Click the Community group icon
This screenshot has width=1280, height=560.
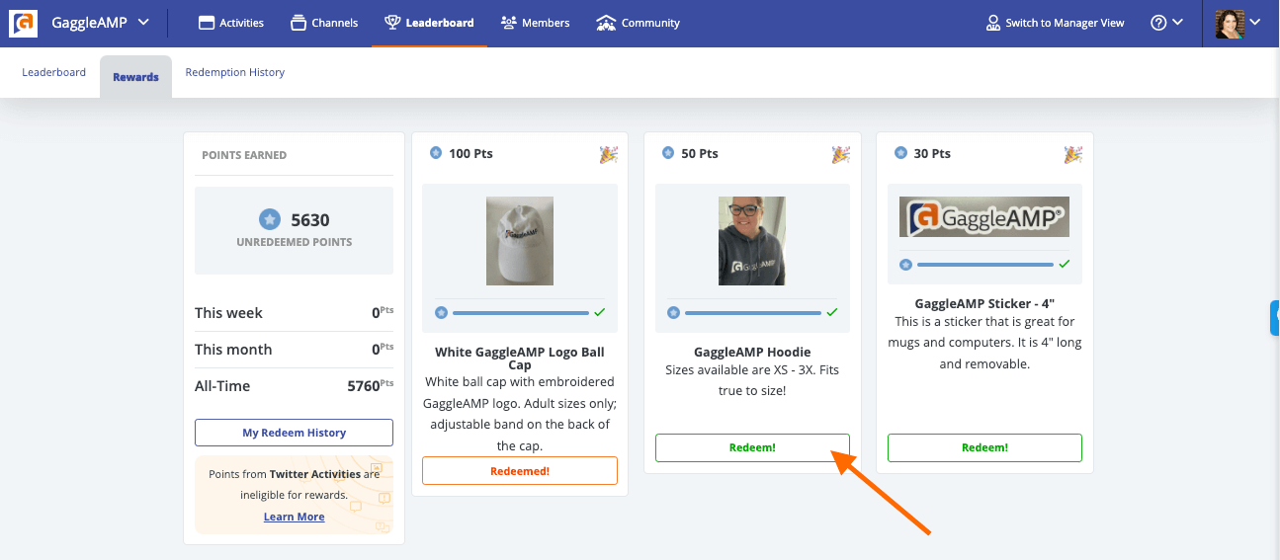(x=606, y=23)
